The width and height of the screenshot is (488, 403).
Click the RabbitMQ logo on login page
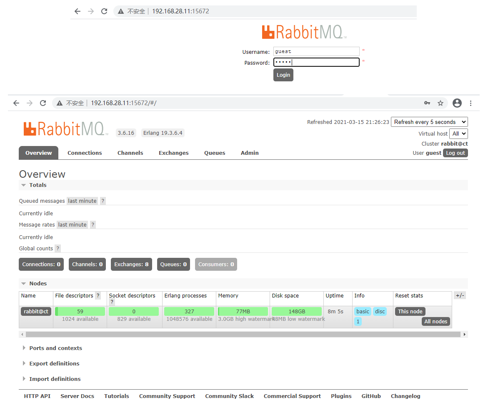[x=304, y=32]
